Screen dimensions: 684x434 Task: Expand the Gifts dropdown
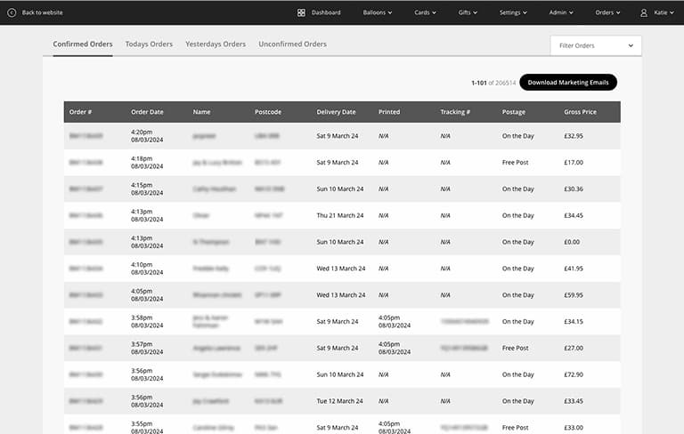[468, 12]
